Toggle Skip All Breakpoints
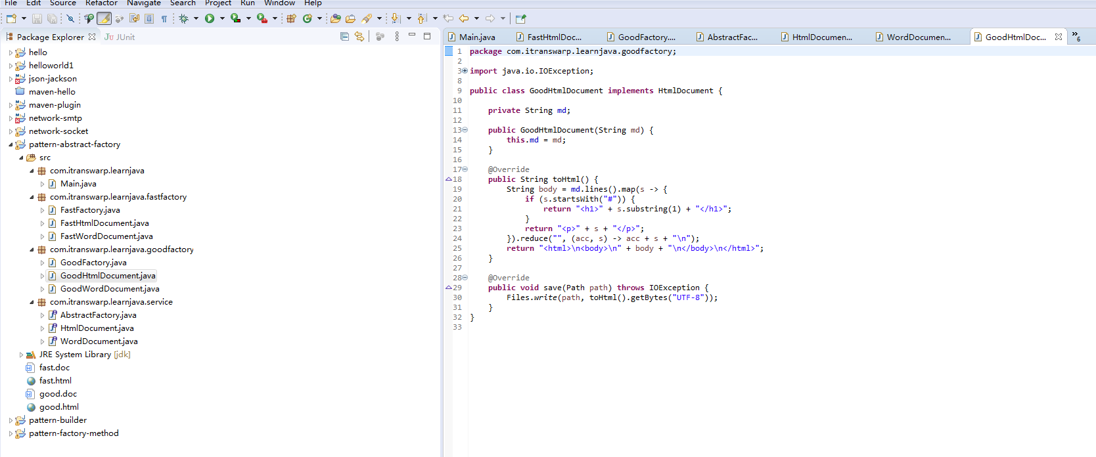The height and width of the screenshot is (457, 1096). pyautogui.click(x=70, y=18)
